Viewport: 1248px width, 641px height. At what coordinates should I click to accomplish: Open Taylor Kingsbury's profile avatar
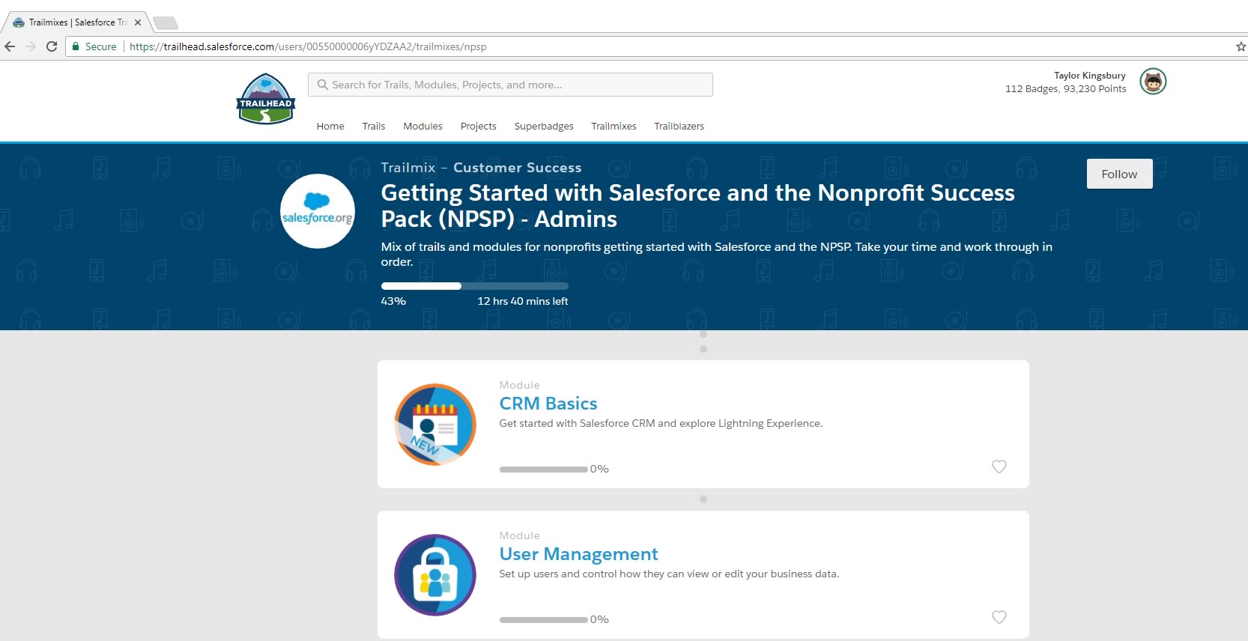1153,81
